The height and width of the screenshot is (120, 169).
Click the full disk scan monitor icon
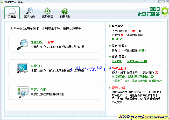22,68
